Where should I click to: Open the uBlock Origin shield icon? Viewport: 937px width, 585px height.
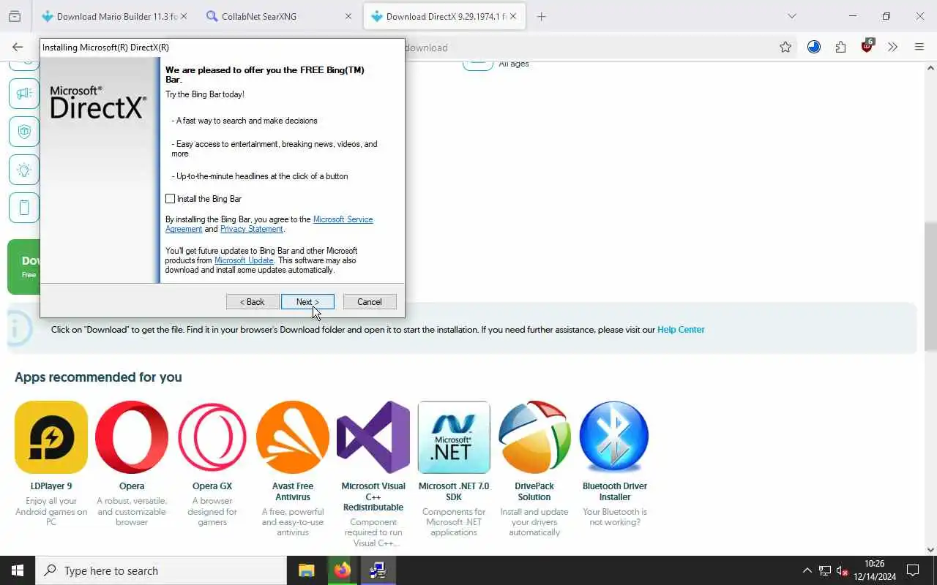point(867,47)
